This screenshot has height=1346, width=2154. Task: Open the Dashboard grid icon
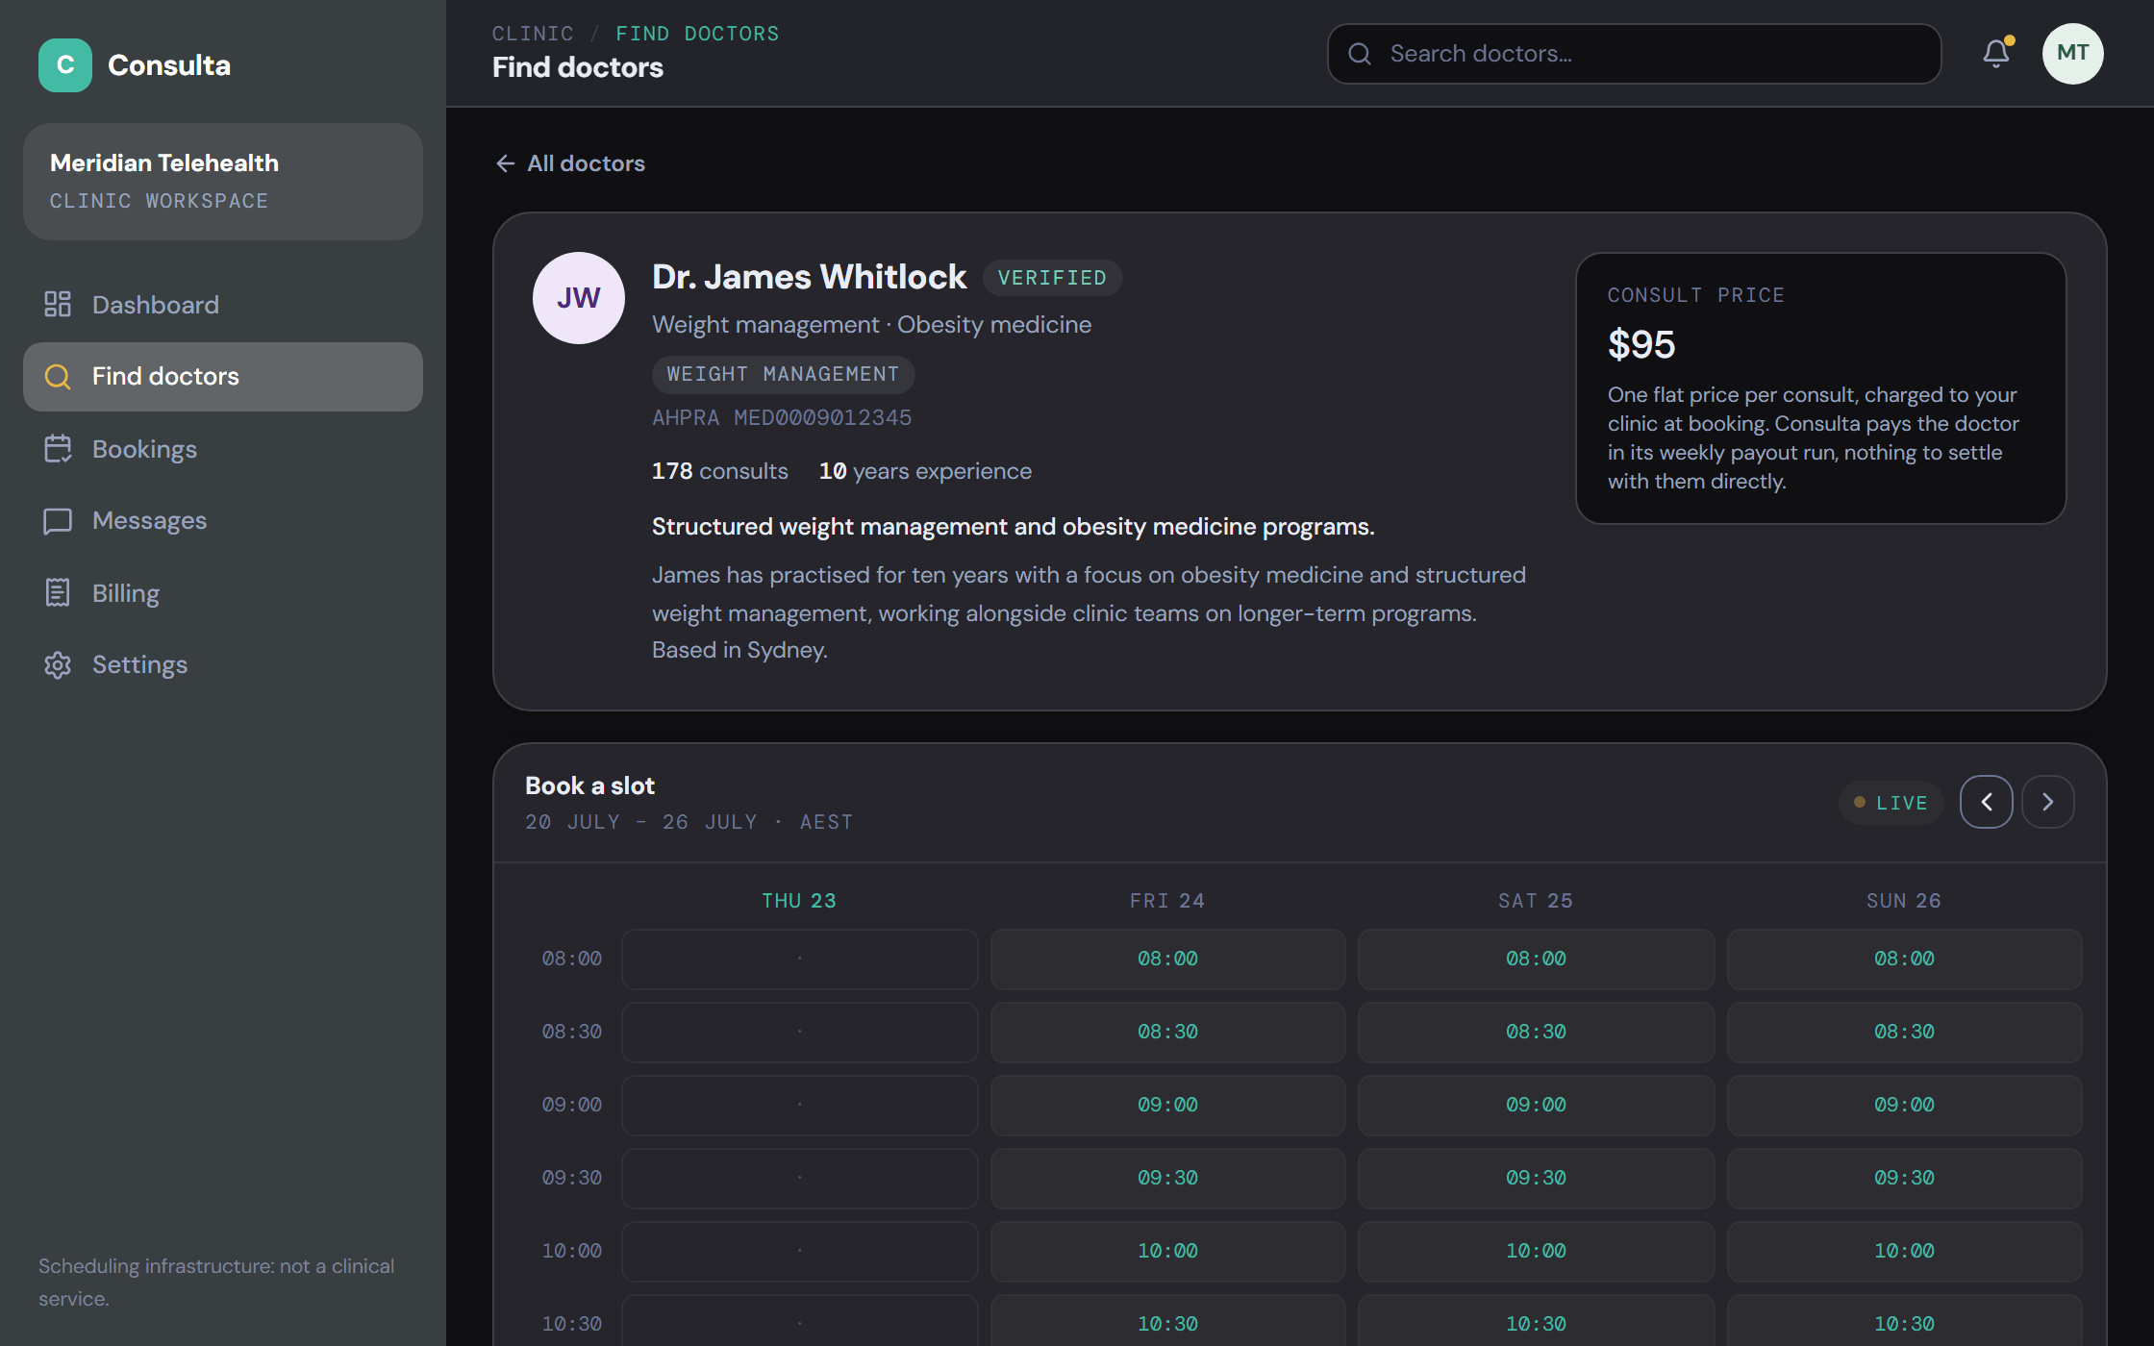pos(58,305)
